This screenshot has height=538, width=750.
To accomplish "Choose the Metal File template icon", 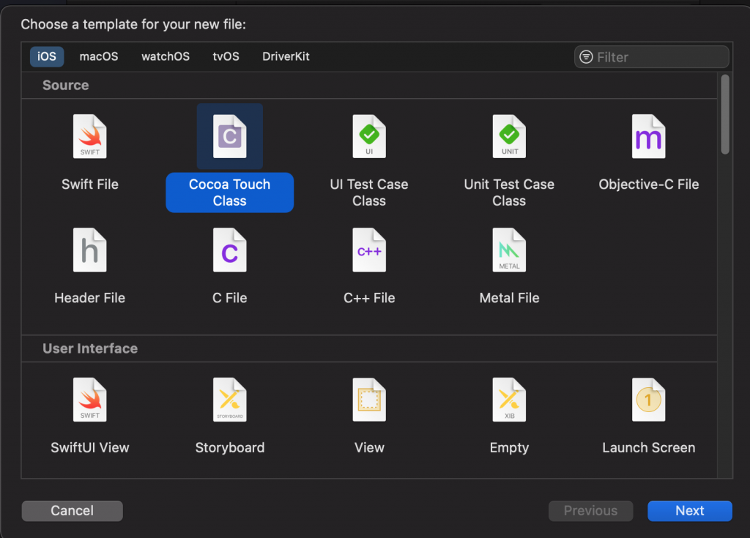I will coord(510,250).
